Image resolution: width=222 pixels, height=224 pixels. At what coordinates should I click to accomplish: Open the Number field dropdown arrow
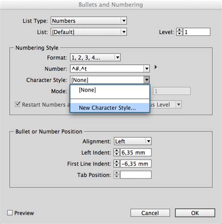click(x=147, y=69)
